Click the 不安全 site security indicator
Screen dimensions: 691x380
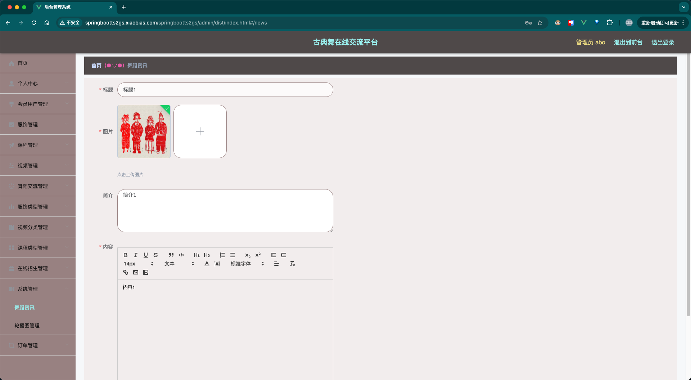point(70,23)
